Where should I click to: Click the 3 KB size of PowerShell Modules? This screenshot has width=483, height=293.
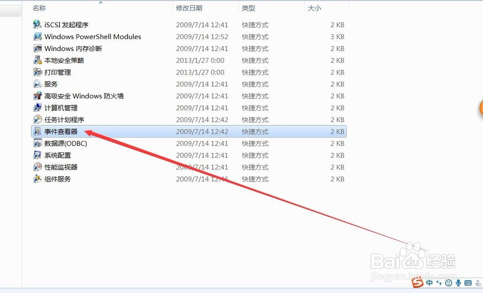[337, 37]
